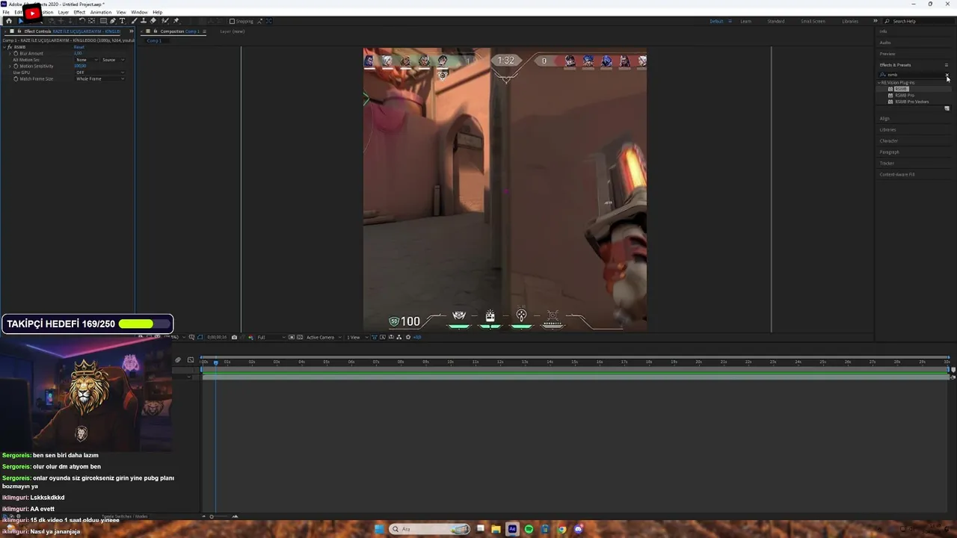Toggle the Snapping checkbox
The width and height of the screenshot is (957, 538).
(x=232, y=21)
